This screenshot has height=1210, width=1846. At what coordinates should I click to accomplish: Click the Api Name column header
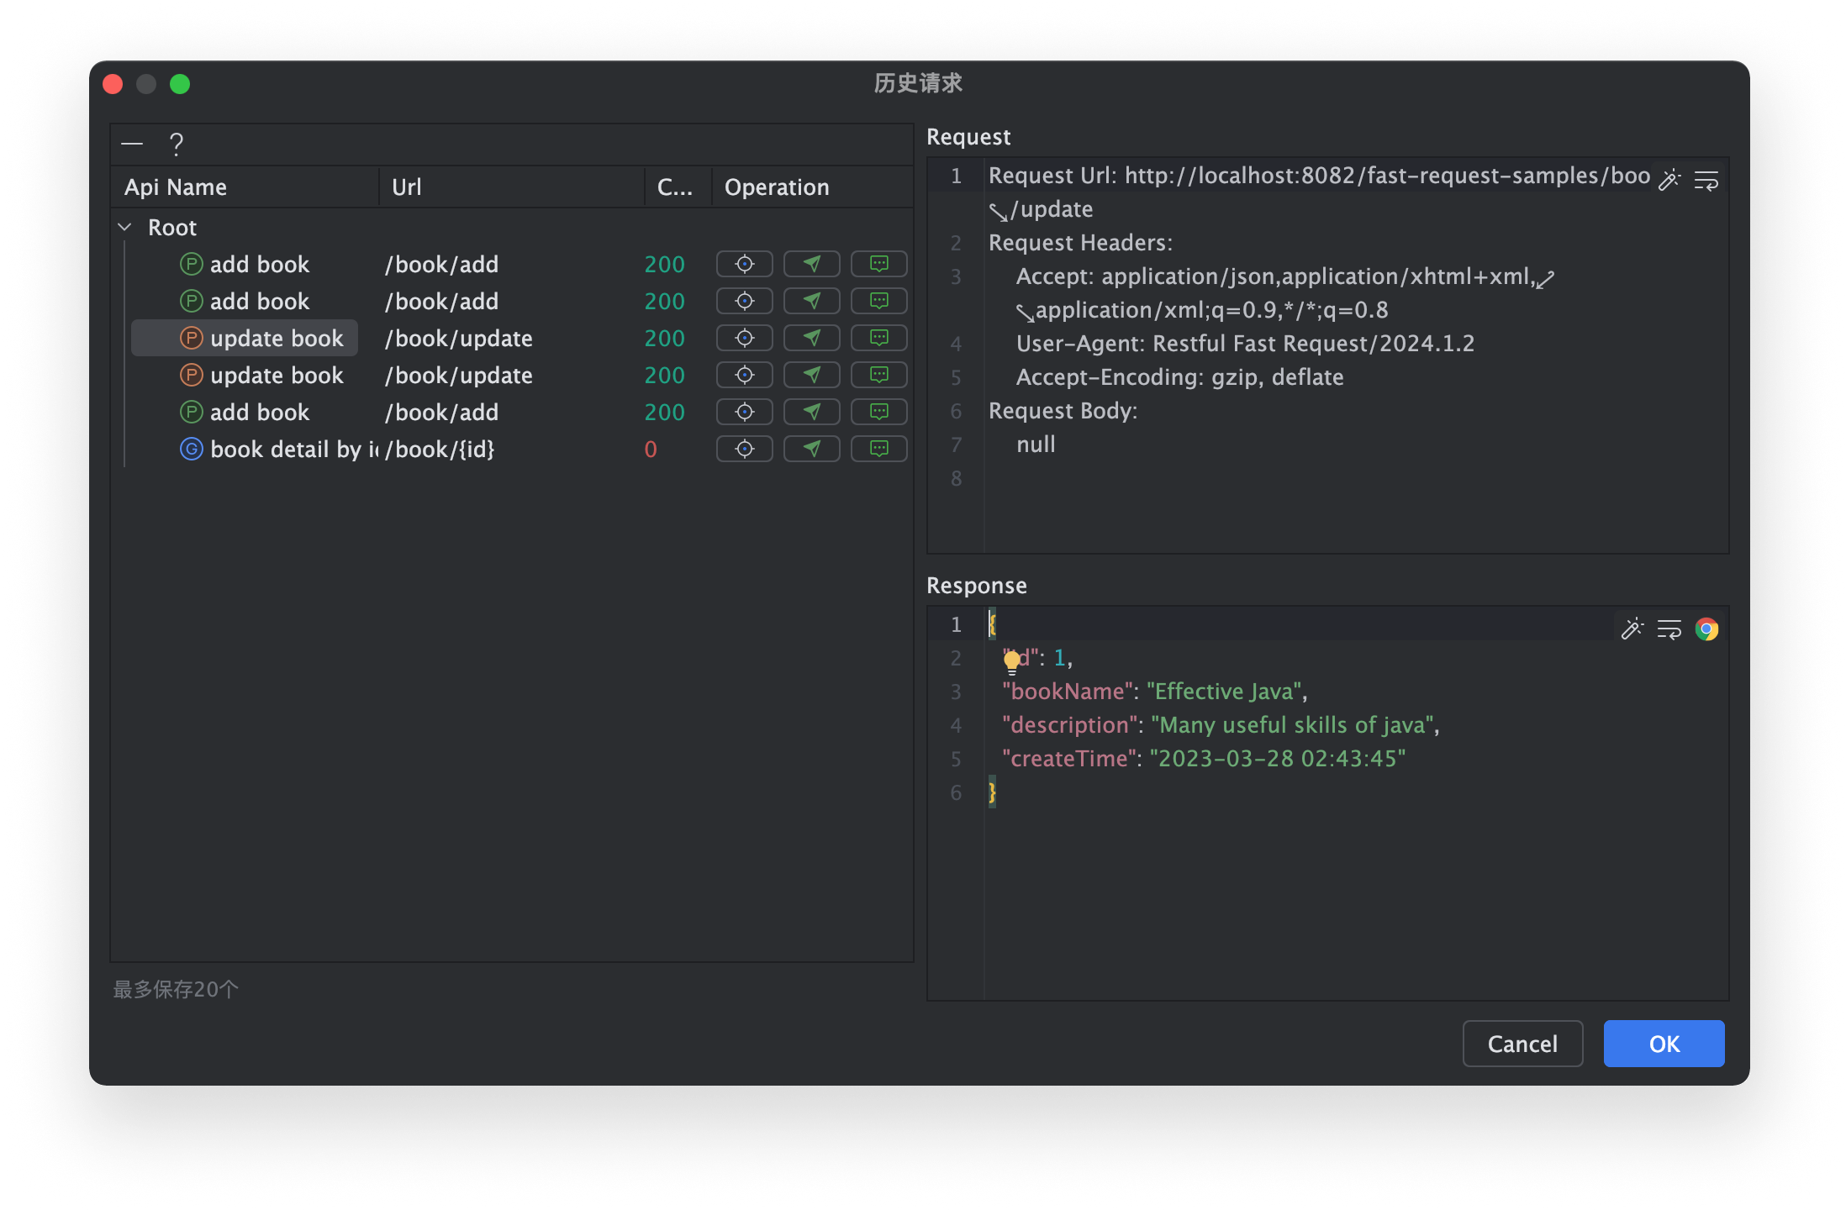(x=176, y=187)
